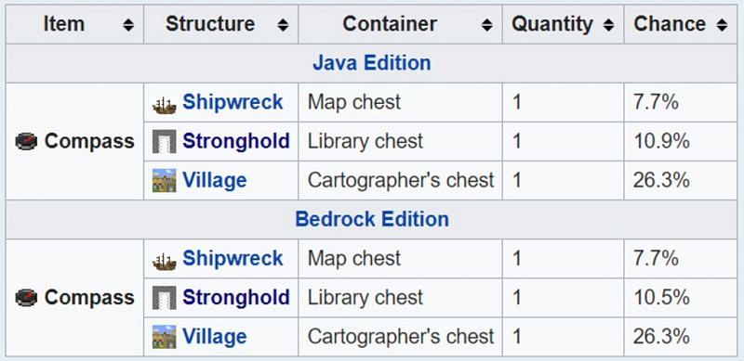This screenshot has width=744, height=361.
Task: Click the Stronghold icon under Java Edition
Action: tap(165, 141)
